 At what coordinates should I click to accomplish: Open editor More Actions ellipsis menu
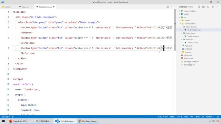(x=172, y=7)
